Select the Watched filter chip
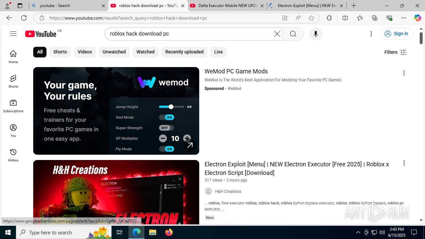 pyautogui.click(x=145, y=52)
